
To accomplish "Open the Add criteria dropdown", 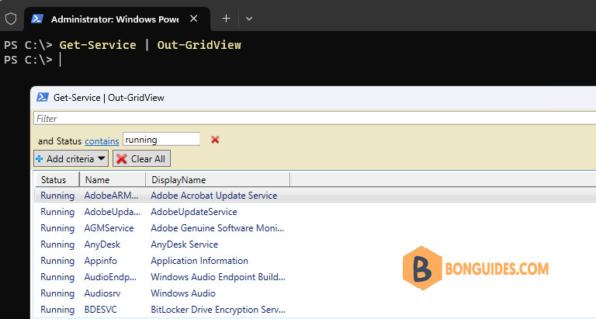I will click(x=71, y=158).
